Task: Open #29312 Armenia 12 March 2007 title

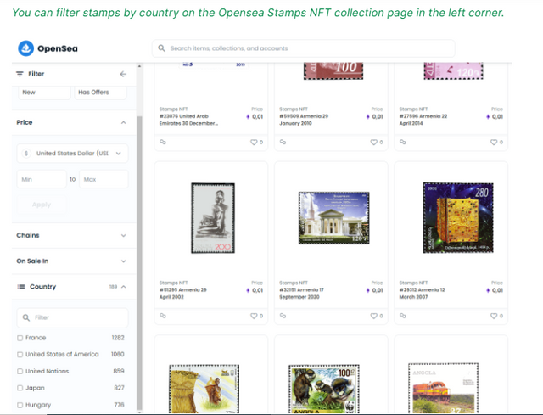Action: pyautogui.click(x=423, y=293)
